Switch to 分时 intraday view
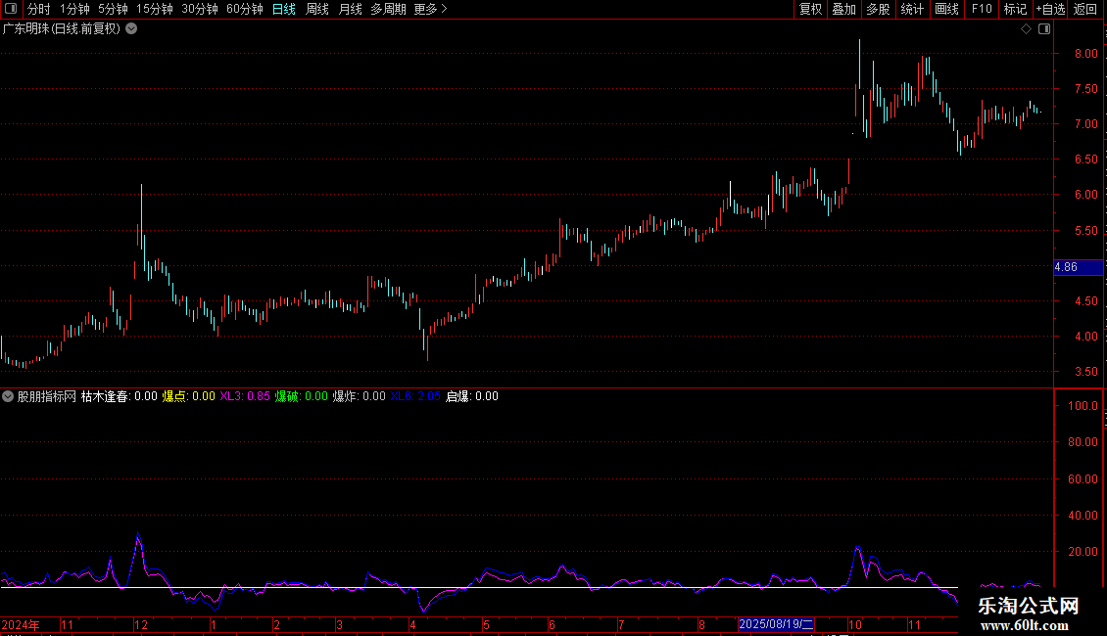Image resolution: width=1107 pixels, height=636 pixels. click(39, 9)
